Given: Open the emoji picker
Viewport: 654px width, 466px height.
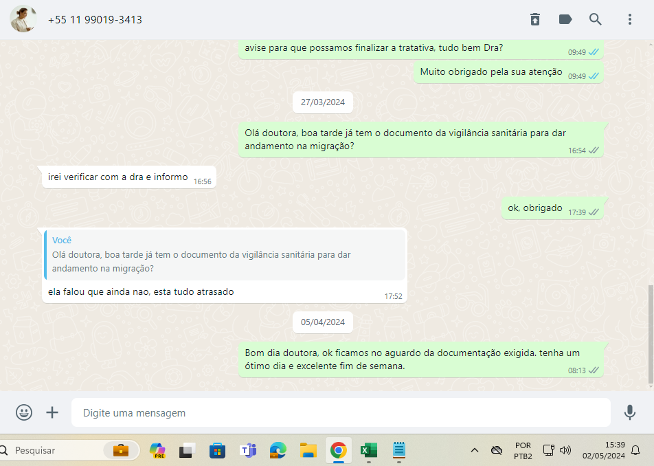Looking at the screenshot, I should tap(24, 412).
